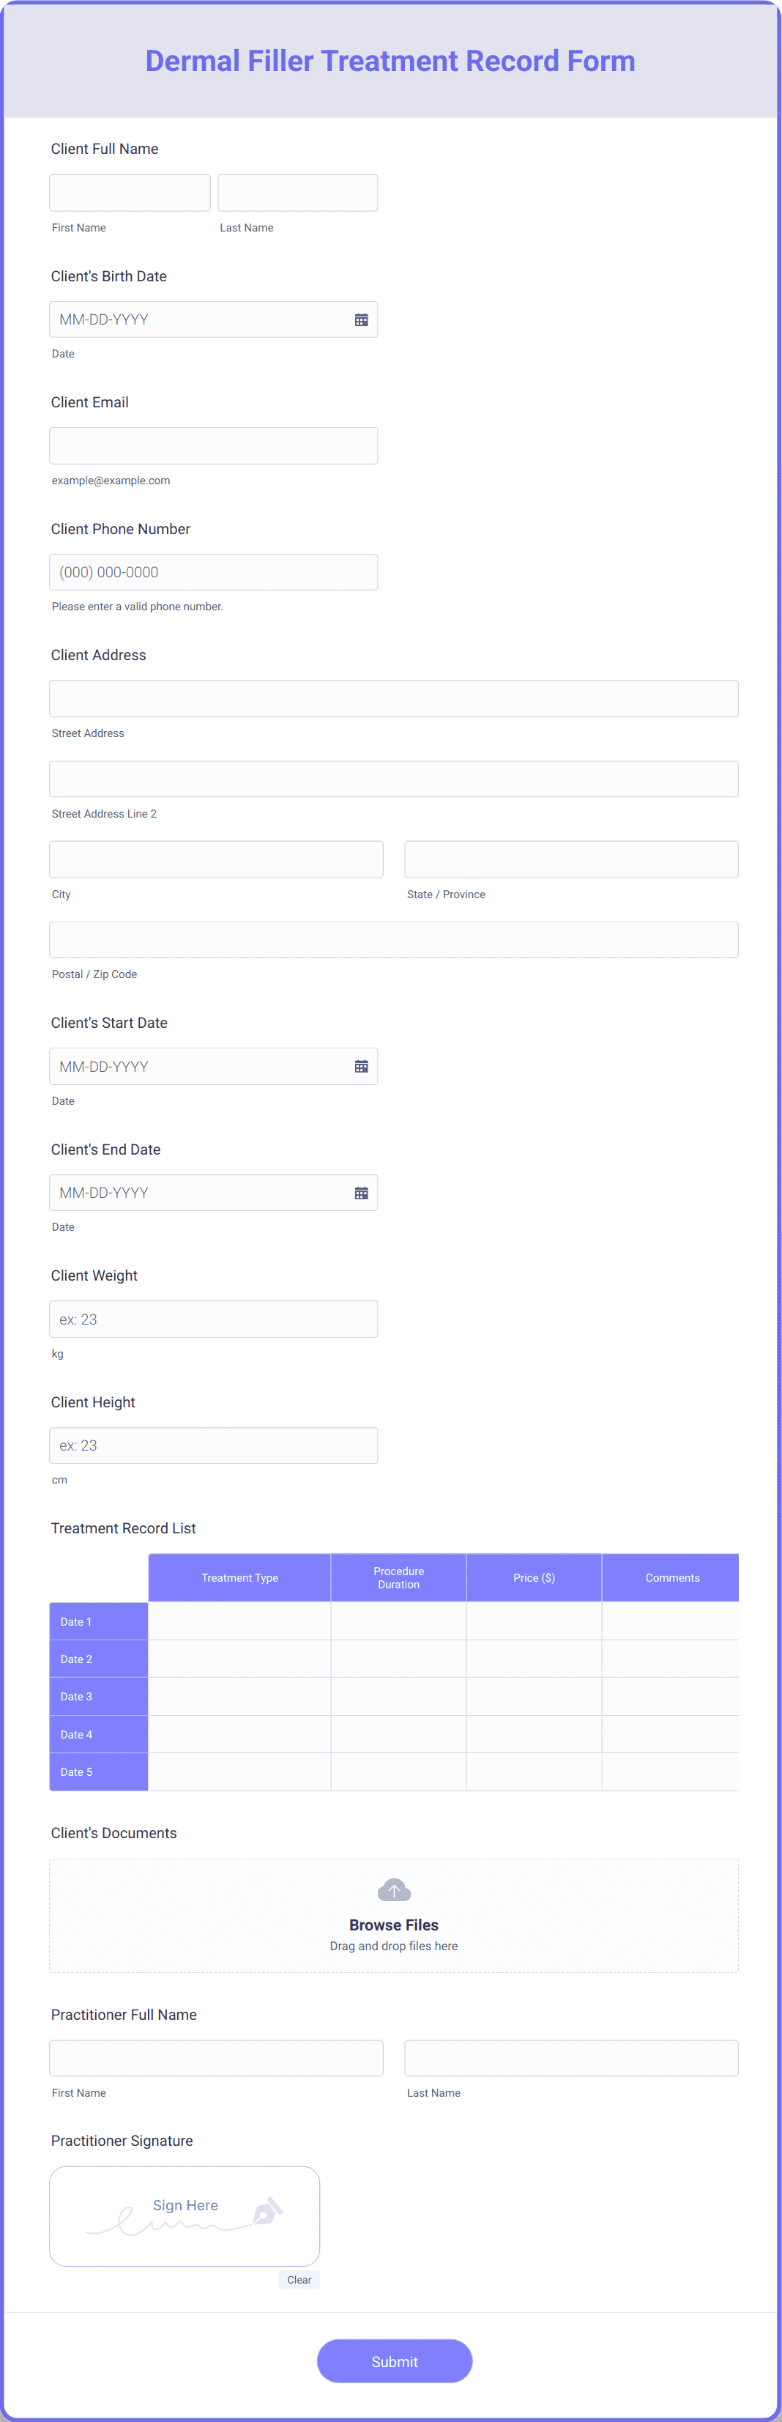Image resolution: width=782 pixels, height=2422 pixels.
Task: Click the Sign Here signature box
Action: [185, 2215]
